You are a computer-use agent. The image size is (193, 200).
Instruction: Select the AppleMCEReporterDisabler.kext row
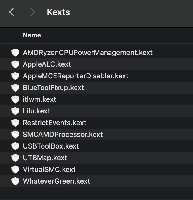click(x=75, y=76)
